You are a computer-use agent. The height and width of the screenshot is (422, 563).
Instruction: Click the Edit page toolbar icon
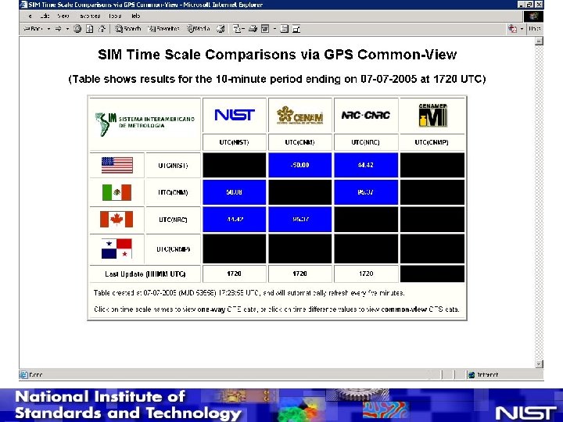[x=265, y=29]
